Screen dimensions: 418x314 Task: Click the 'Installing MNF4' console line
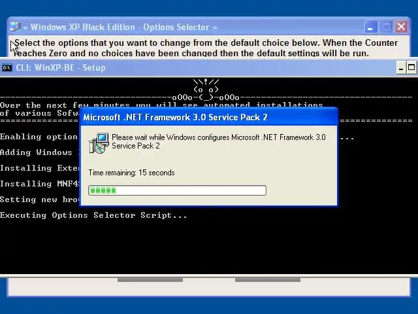(40, 184)
